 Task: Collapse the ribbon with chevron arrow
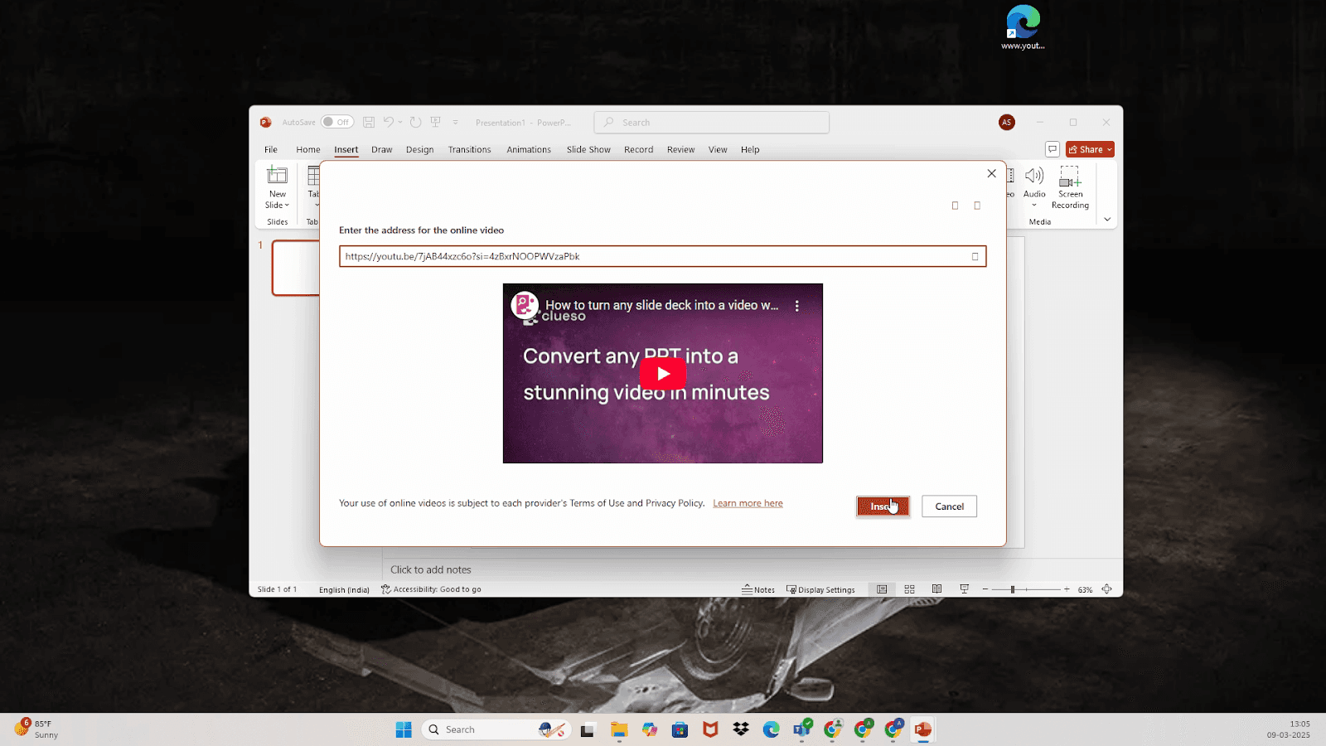point(1107,220)
